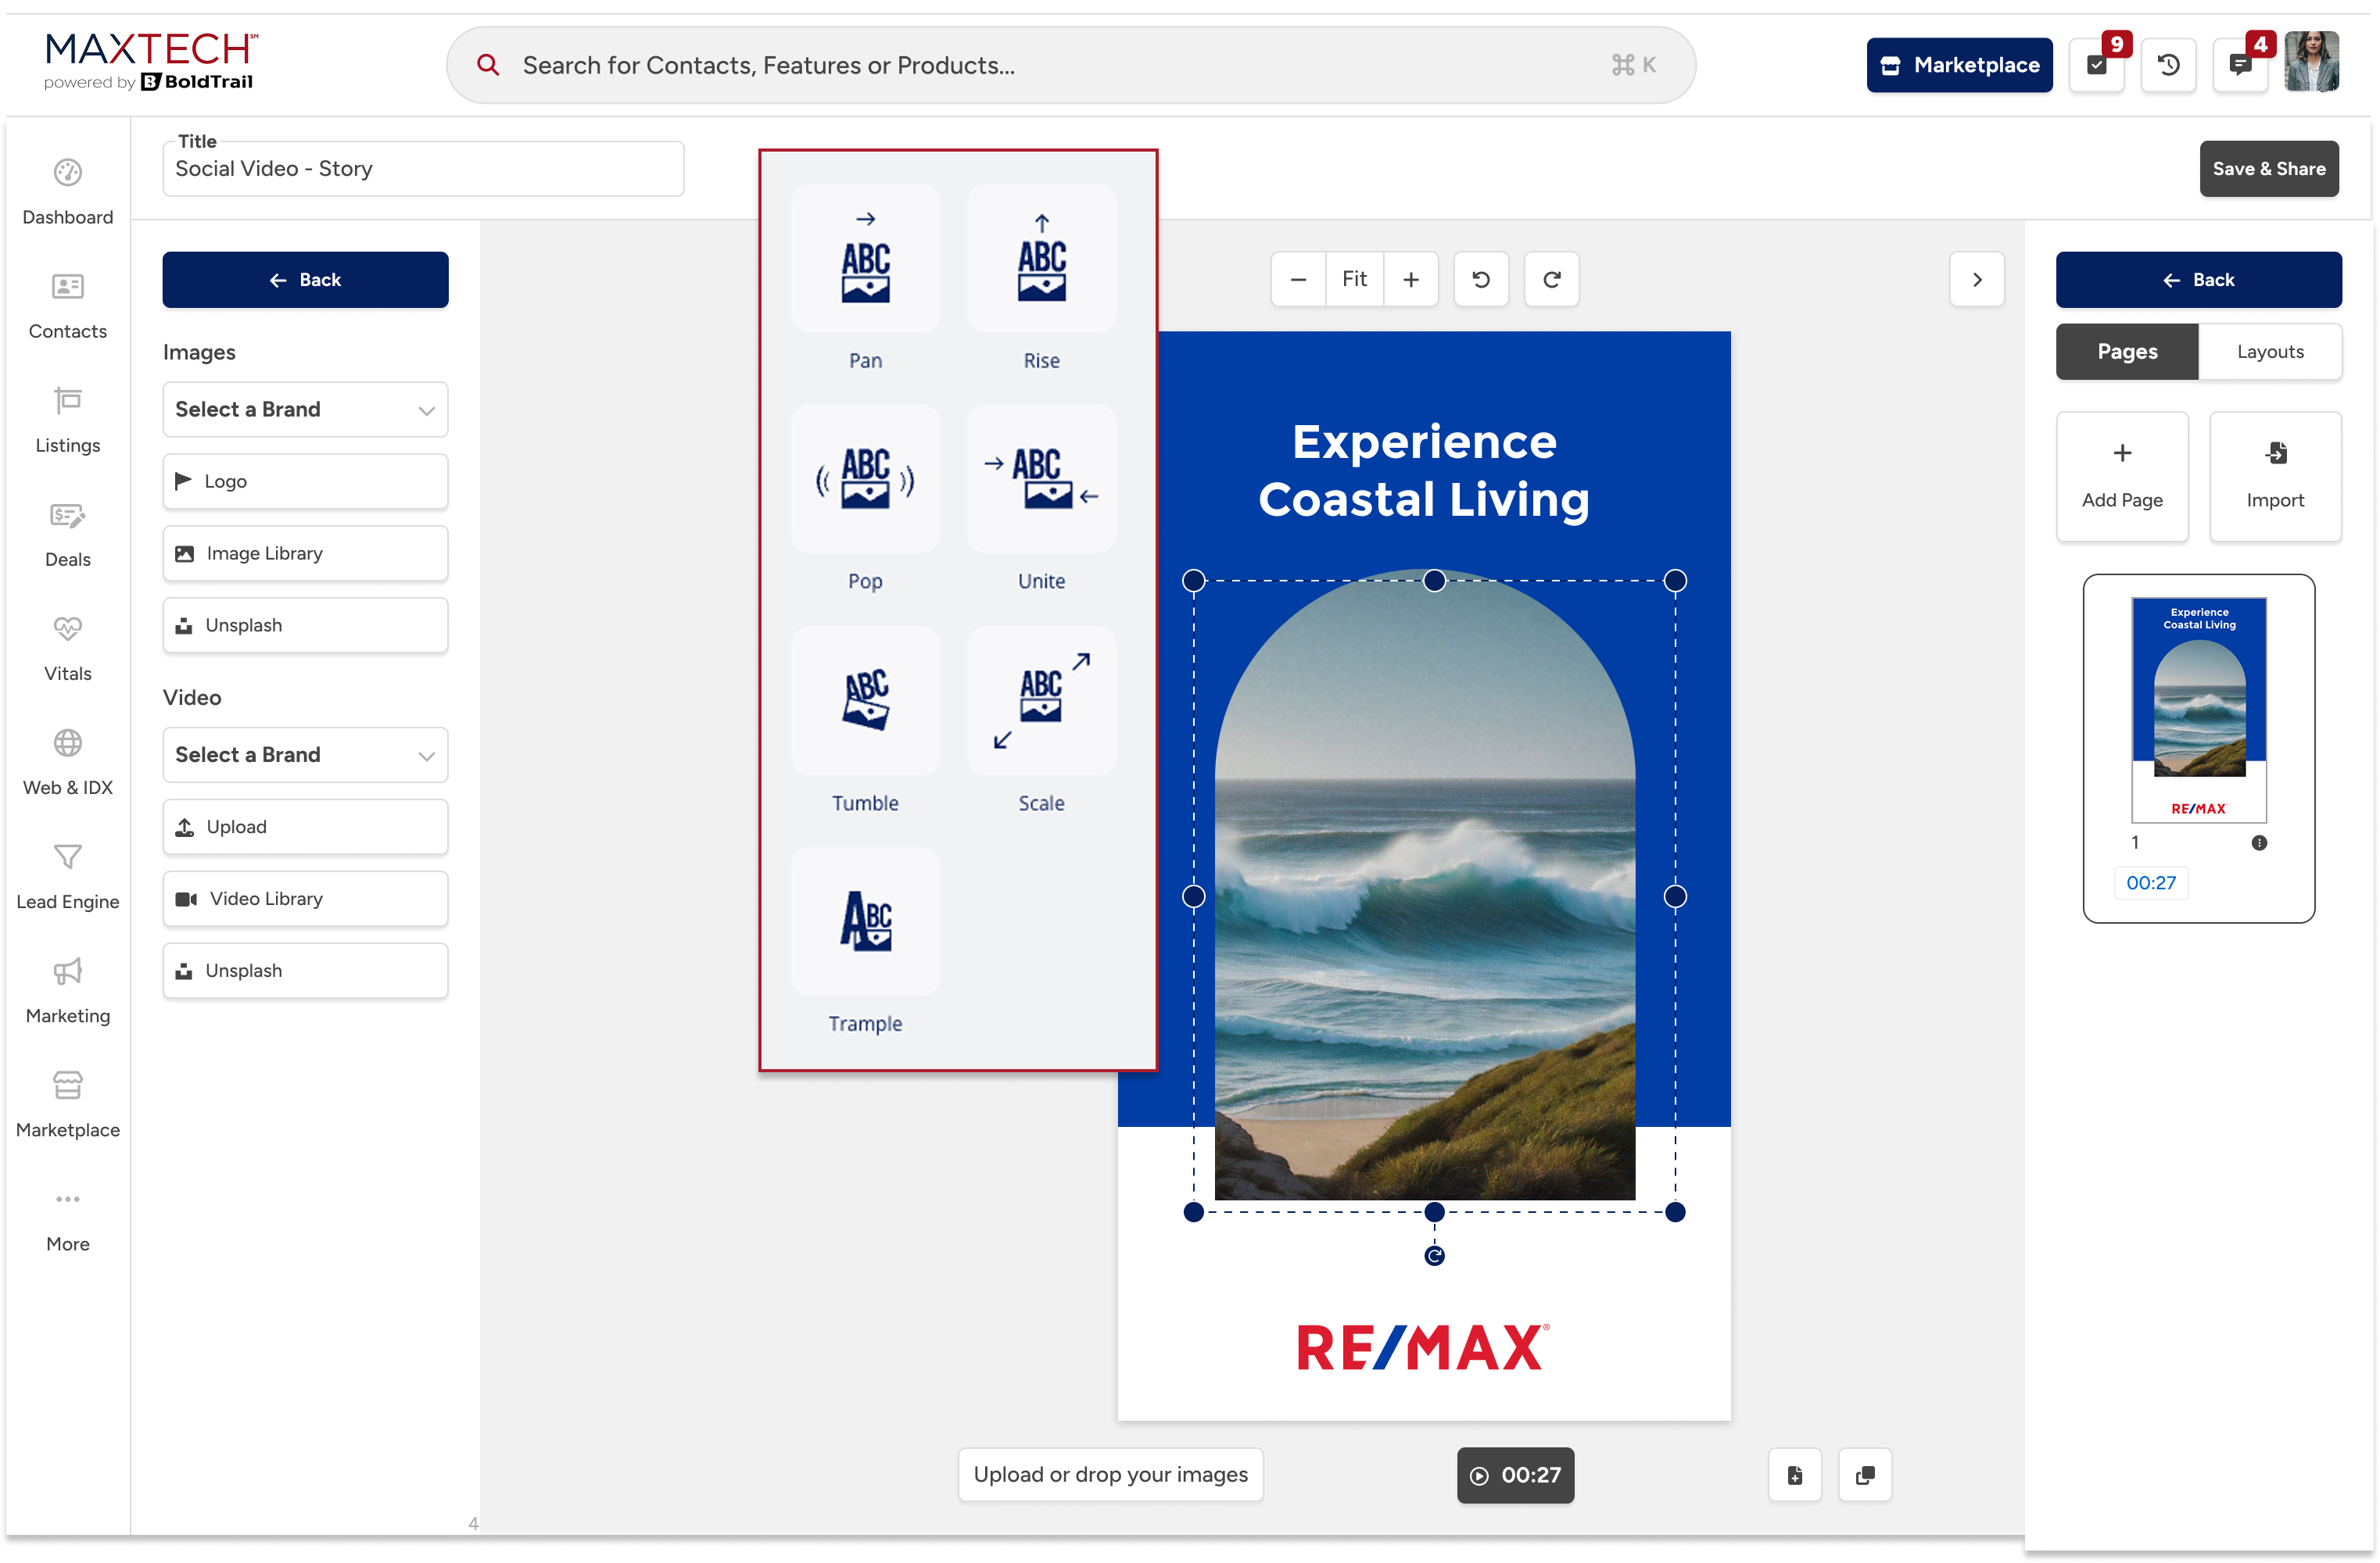Click the Title input field
The height and width of the screenshot is (1563, 2380).
(x=423, y=169)
